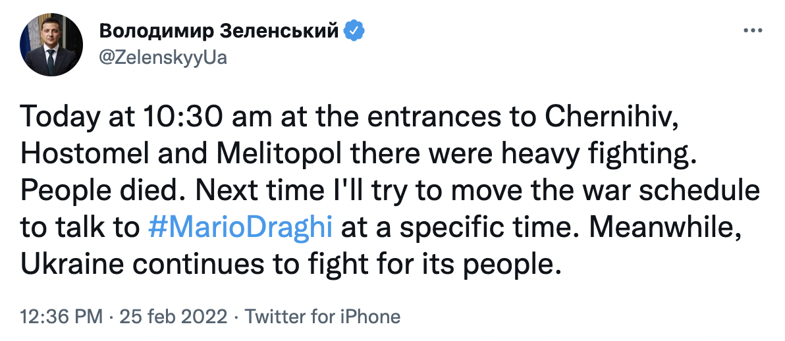Click the 12:36 PM timestamp
The height and width of the screenshot is (341, 785).
click(61, 317)
